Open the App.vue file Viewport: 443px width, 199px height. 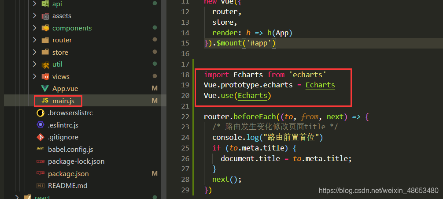point(65,89)
